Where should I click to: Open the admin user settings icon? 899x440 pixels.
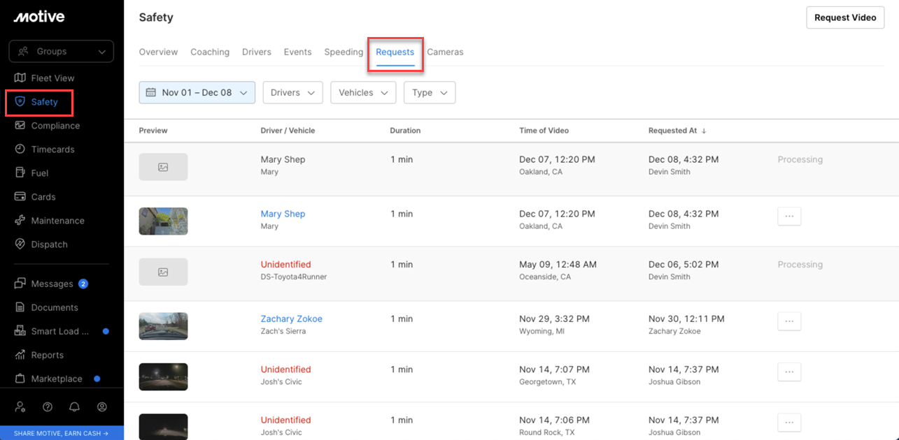click(x=20, y=406)
